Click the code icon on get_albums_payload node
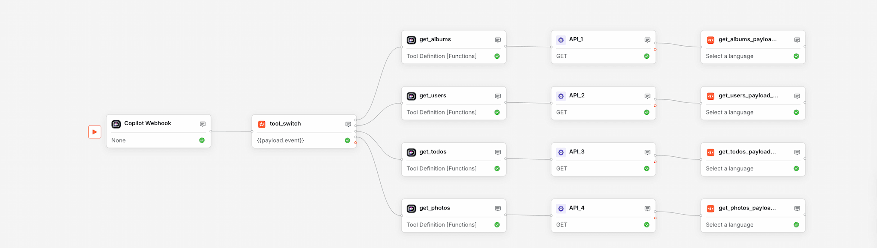 [710, 40]
